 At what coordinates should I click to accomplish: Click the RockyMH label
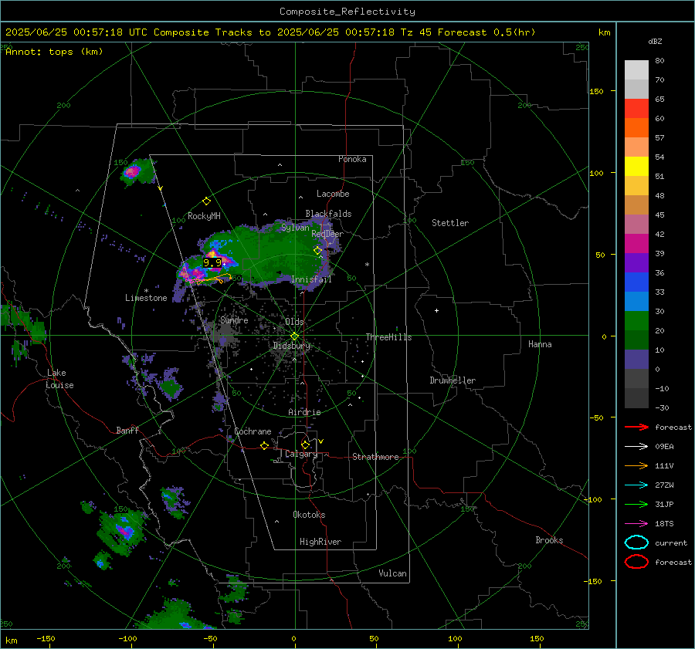(204, 216)
